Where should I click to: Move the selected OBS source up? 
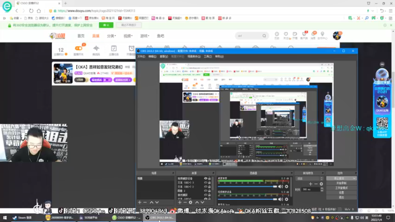tap(197, 202)
